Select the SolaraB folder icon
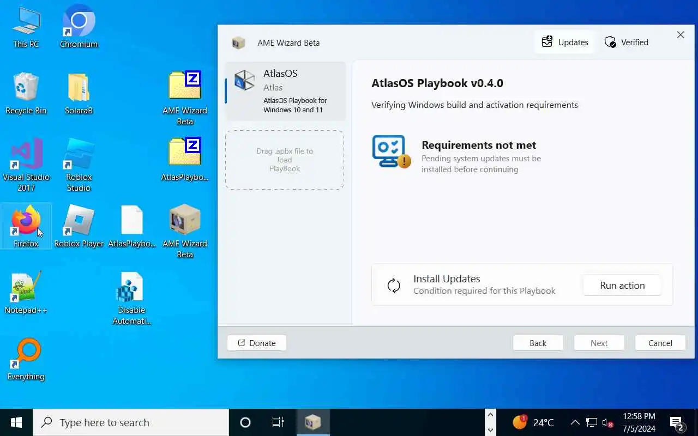The width and height of the screenshot is (698, 436). tap(79, 94)
